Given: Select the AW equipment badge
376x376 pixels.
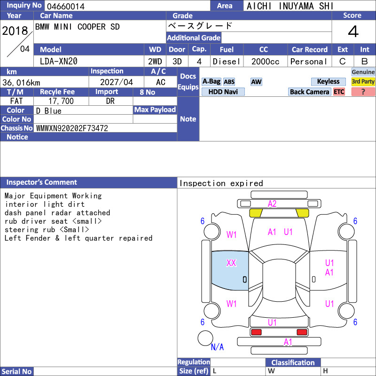Looking at the screenshot, I should [256, 82].
